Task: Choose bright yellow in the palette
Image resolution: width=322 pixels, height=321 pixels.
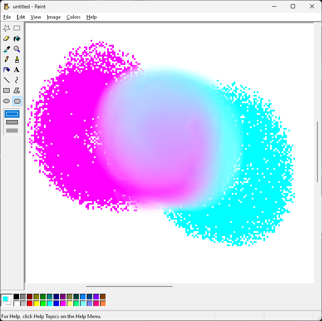Action: (x=36, y=303)
